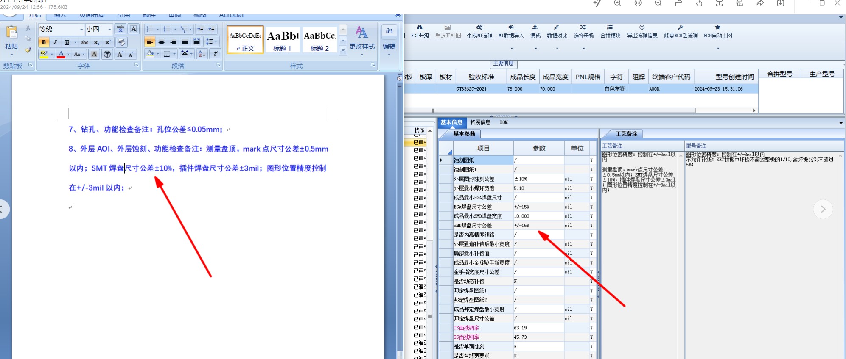This screenshot has width=846, height=359.
Task: Click the image viewer zoom-in magnifier icon
Action: 617,3
